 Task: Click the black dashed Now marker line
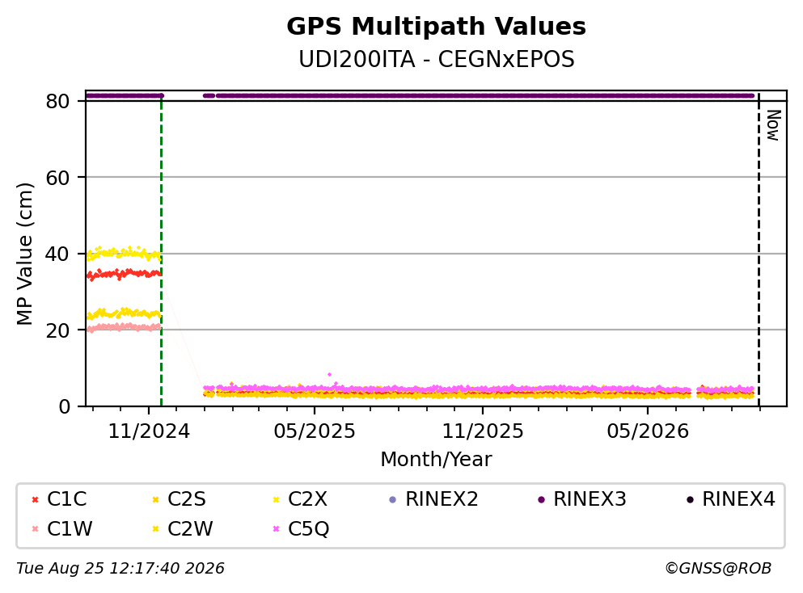(x=759, y=250)
